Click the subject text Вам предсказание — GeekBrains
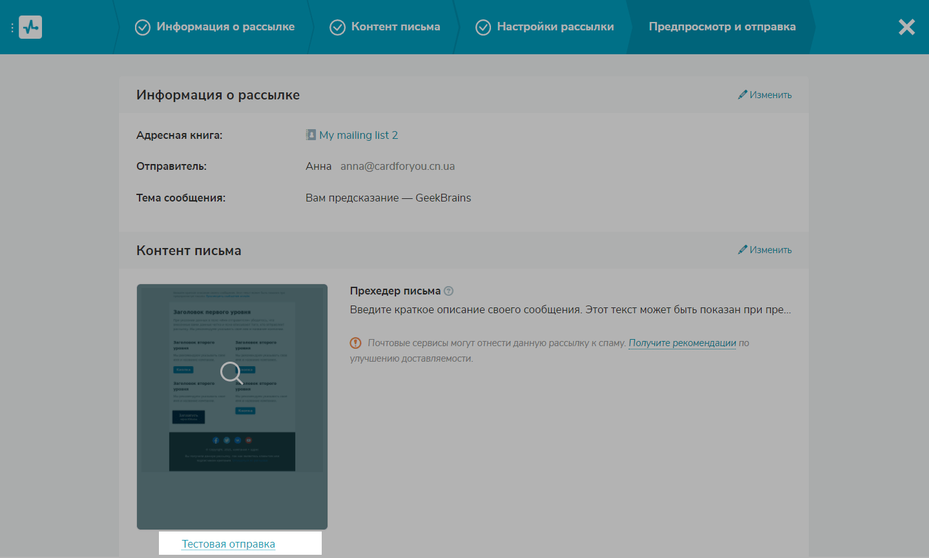Image resolution: width=929 pixels, height=558 pixels. [388, 198]
